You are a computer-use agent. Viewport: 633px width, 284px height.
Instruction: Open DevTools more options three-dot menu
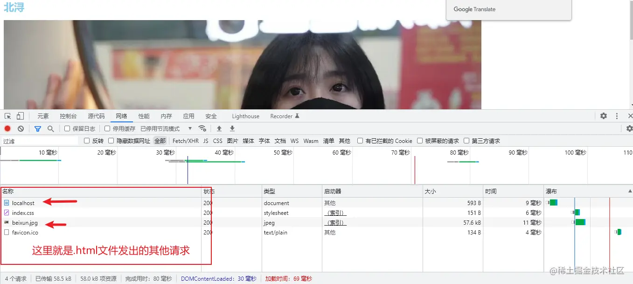coord(617,116)
